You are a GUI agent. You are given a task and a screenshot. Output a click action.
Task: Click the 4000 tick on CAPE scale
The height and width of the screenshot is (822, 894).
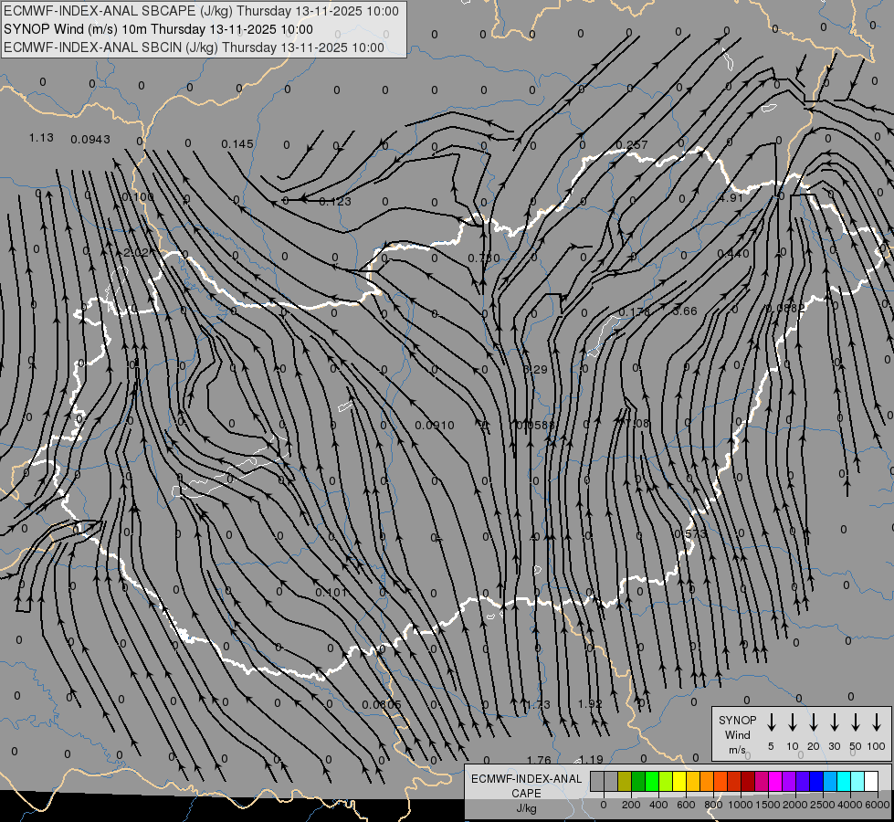click(x=850, y=805)
